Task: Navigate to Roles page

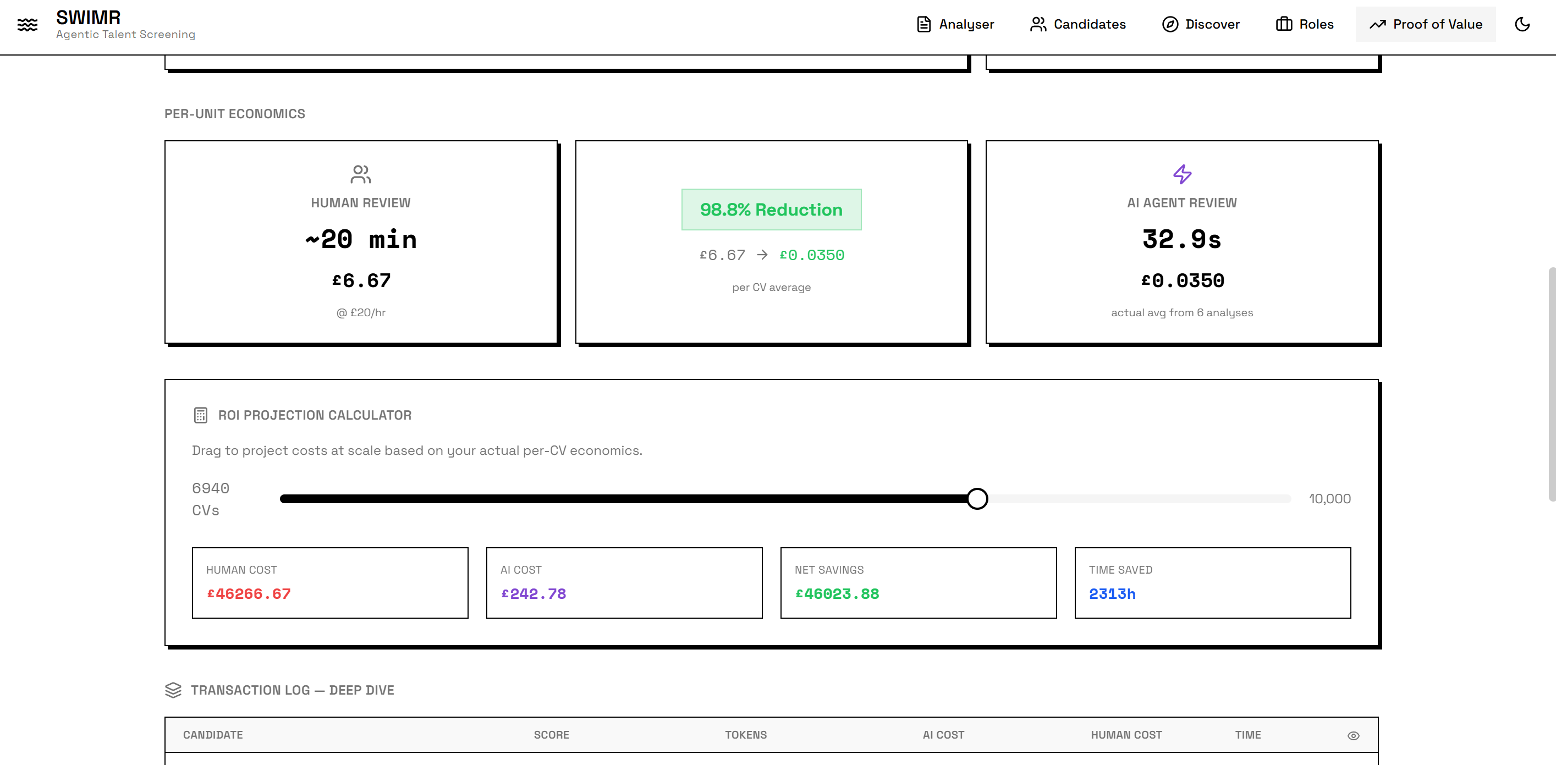Action: [x=1304, y=24]
